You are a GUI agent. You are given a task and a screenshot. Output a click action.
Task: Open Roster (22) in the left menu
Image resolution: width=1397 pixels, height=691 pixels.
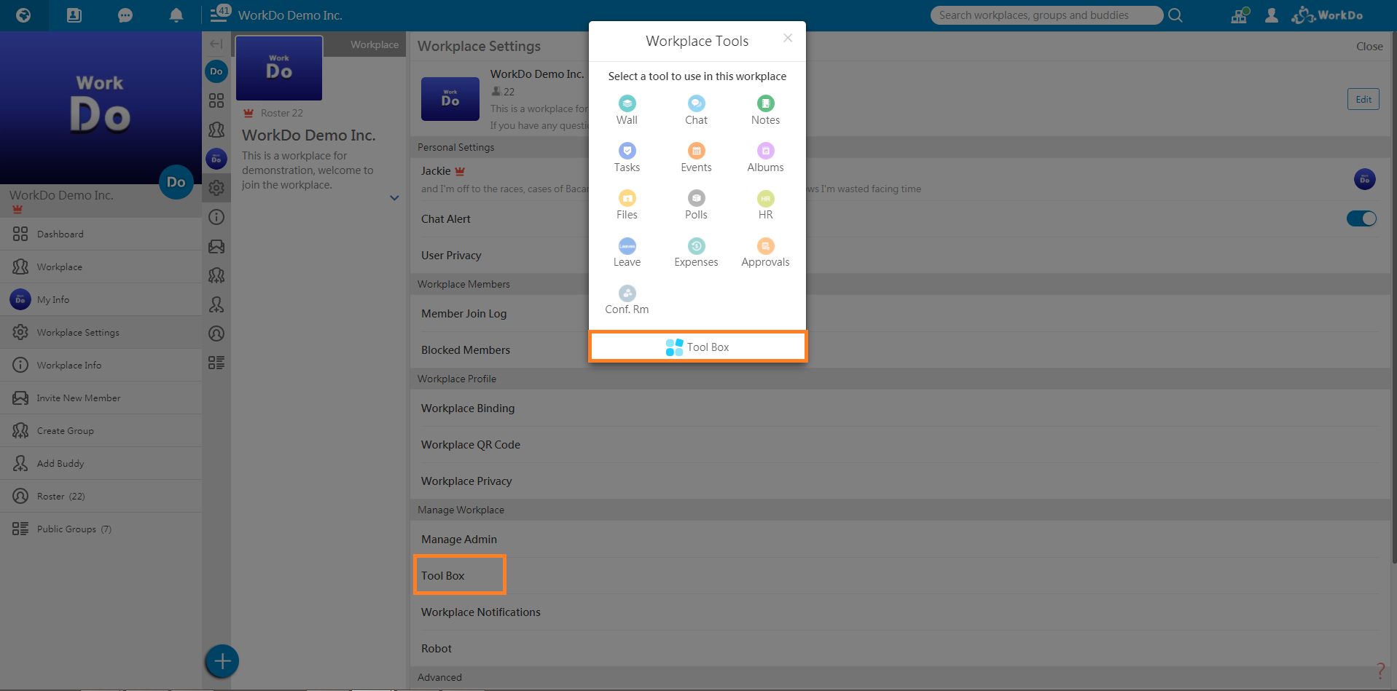101,496
